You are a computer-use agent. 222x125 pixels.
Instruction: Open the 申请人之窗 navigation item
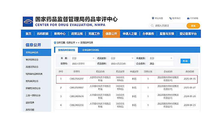click(130, 34)
